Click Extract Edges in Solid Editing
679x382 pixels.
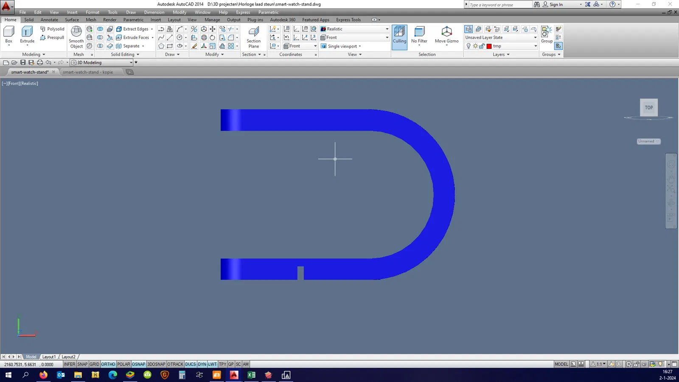point(135,29)
